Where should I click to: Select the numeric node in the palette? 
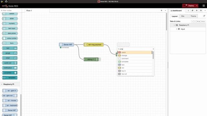coord(10,24)
